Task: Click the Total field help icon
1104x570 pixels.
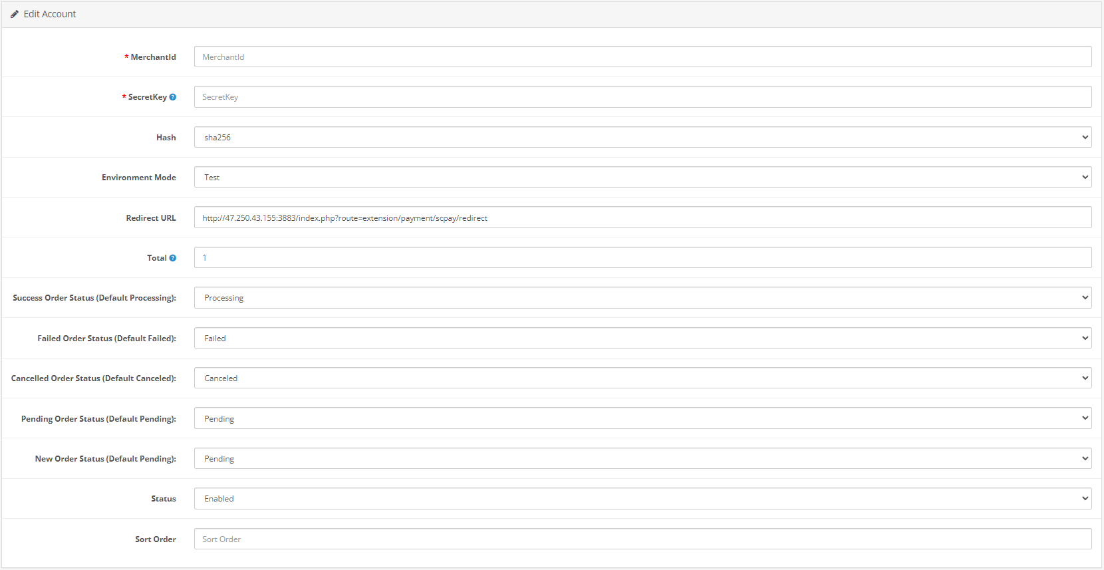Action: tap(173, 258)
